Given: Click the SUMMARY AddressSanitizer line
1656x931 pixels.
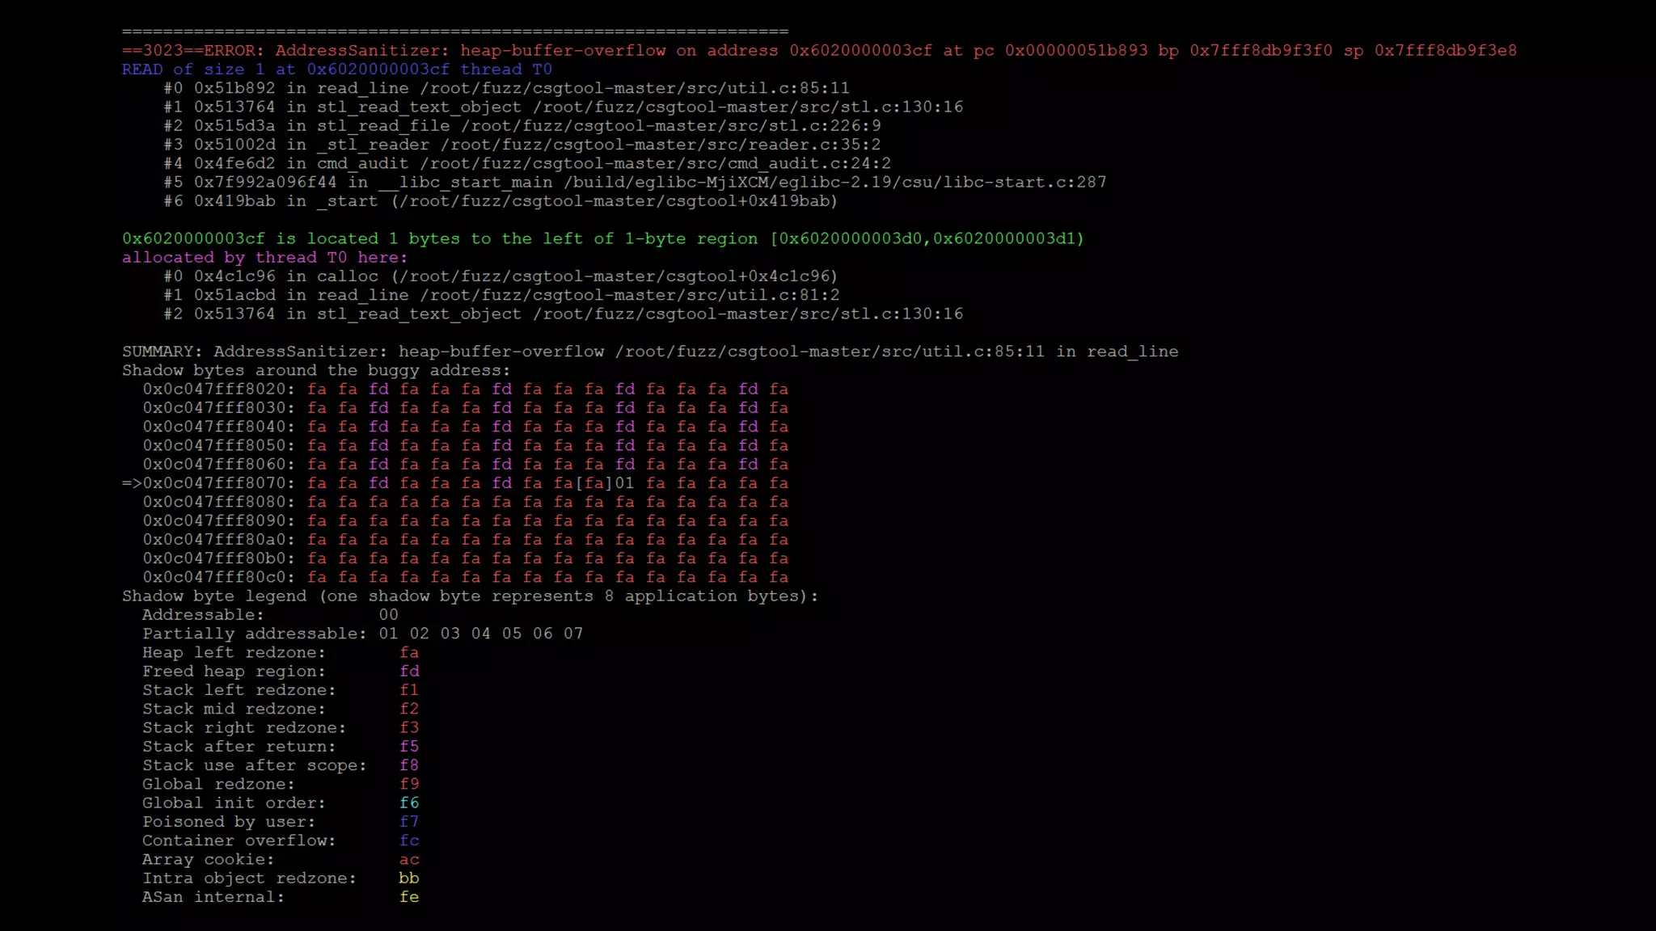Looking at the screenshot, I should click(649, 352).
